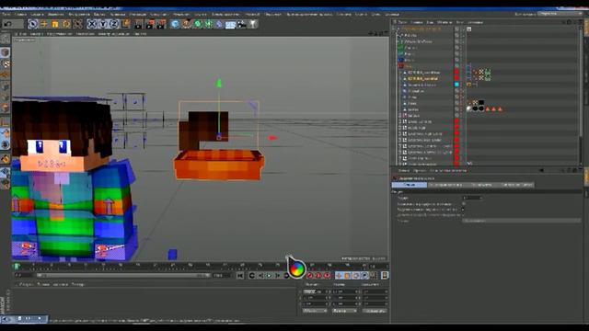Viewport: 589px width, 331px height.
Task: Open the green array modeling icon
Action: (209, 24)
